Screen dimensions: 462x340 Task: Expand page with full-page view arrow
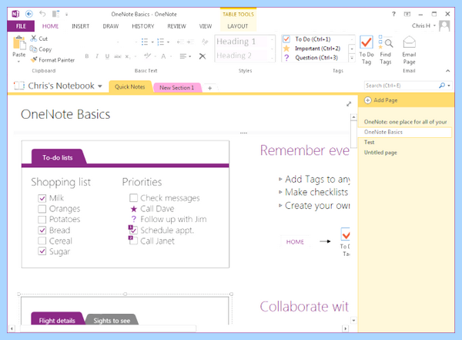coord(349,104)
